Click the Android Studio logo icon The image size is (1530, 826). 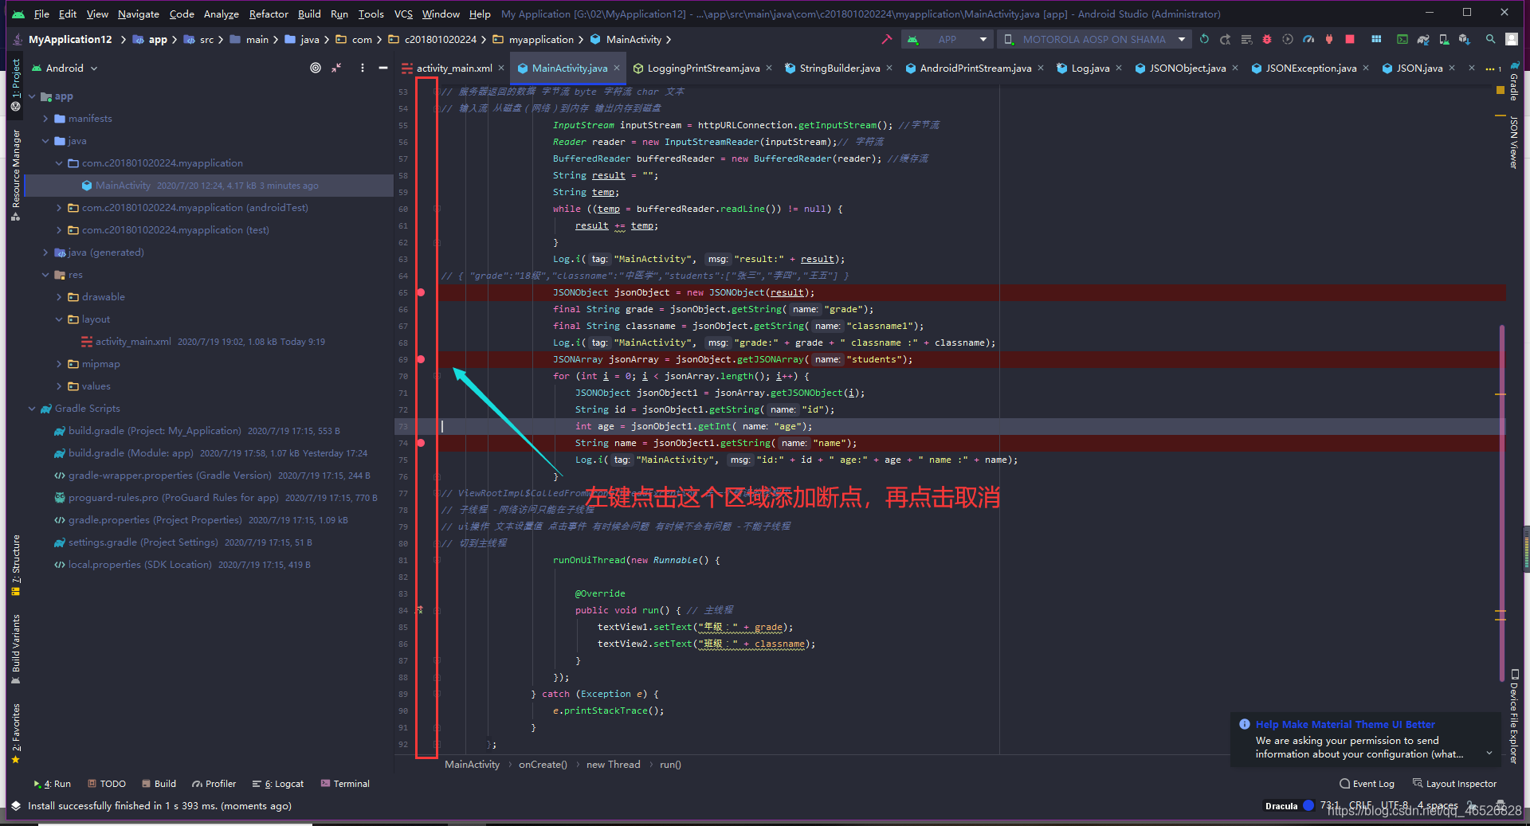pos(18,14)
